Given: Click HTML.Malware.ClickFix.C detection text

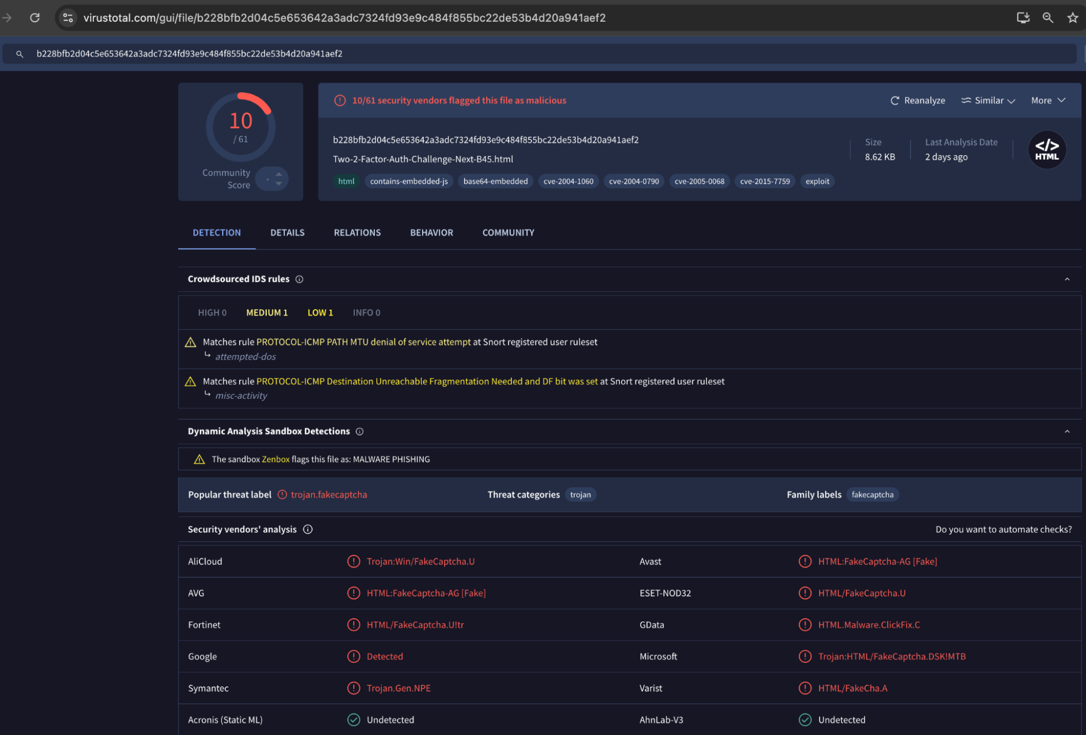Looking at the screenshot, I should pos(869,625).
